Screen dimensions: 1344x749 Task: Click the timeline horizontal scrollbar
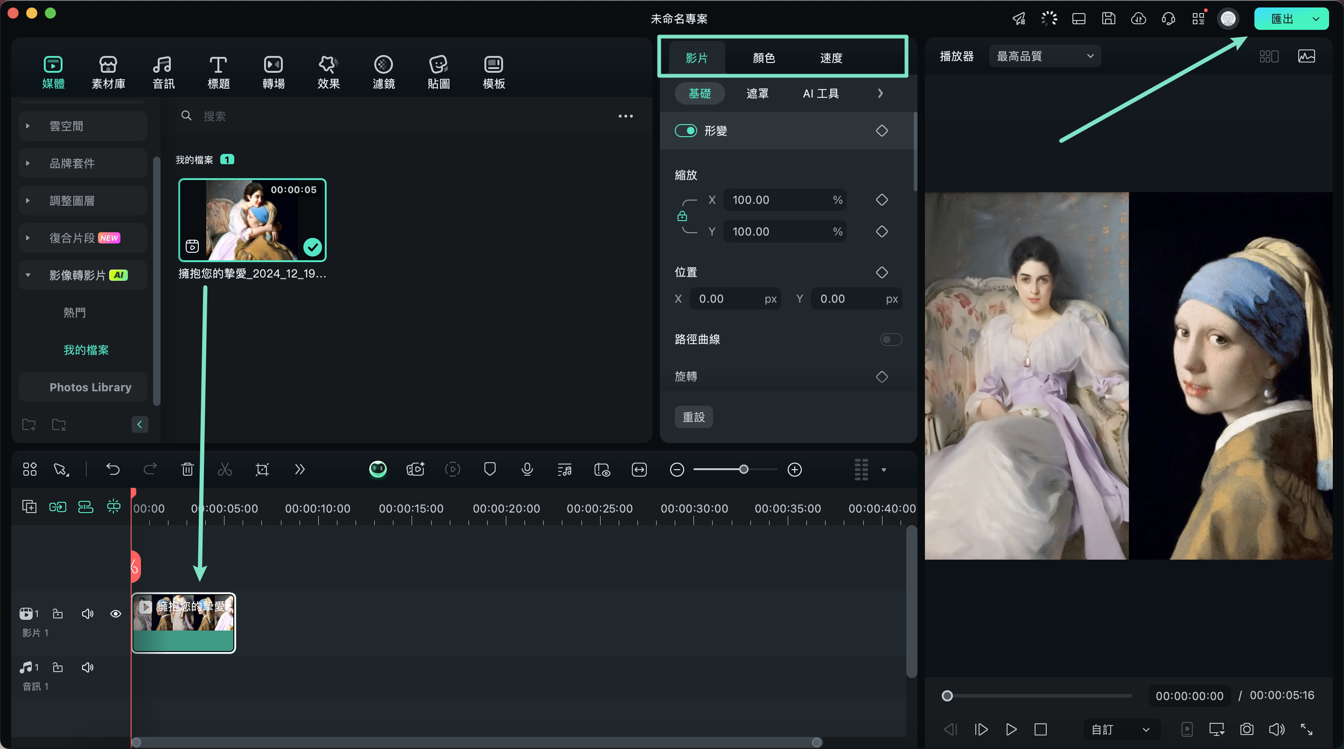(476, 742)
